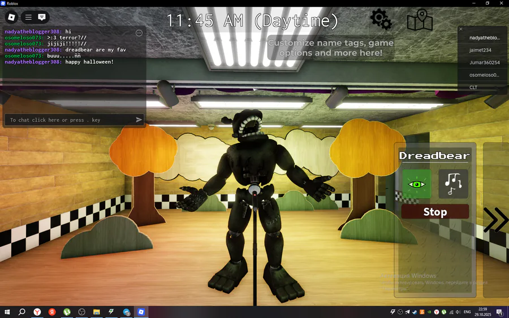The width and height of the screenshot is (509, 318).
Task: Click the NVIDIA tray icon
Action: tap(429, 312)
